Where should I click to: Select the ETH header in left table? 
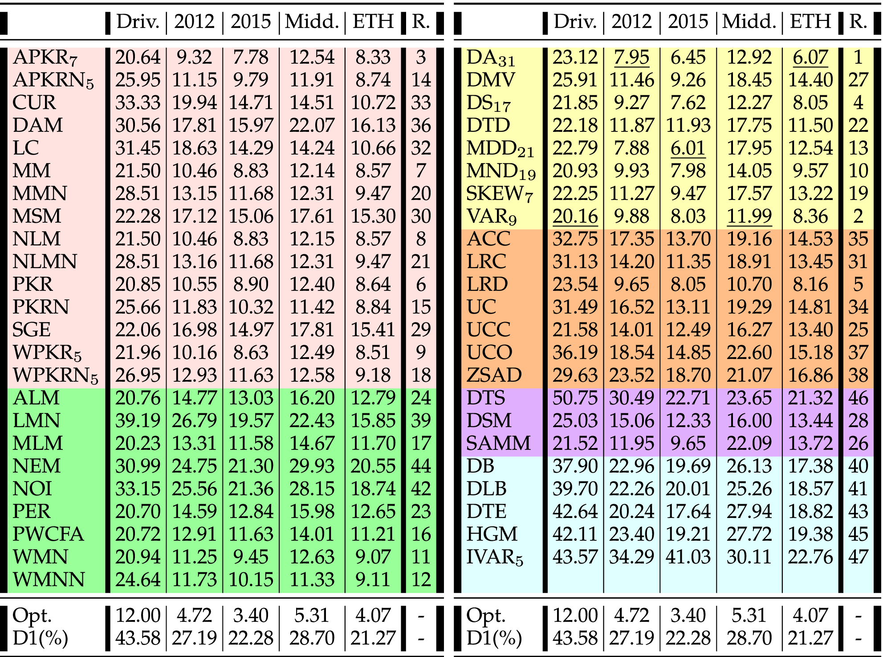(373, 21)
